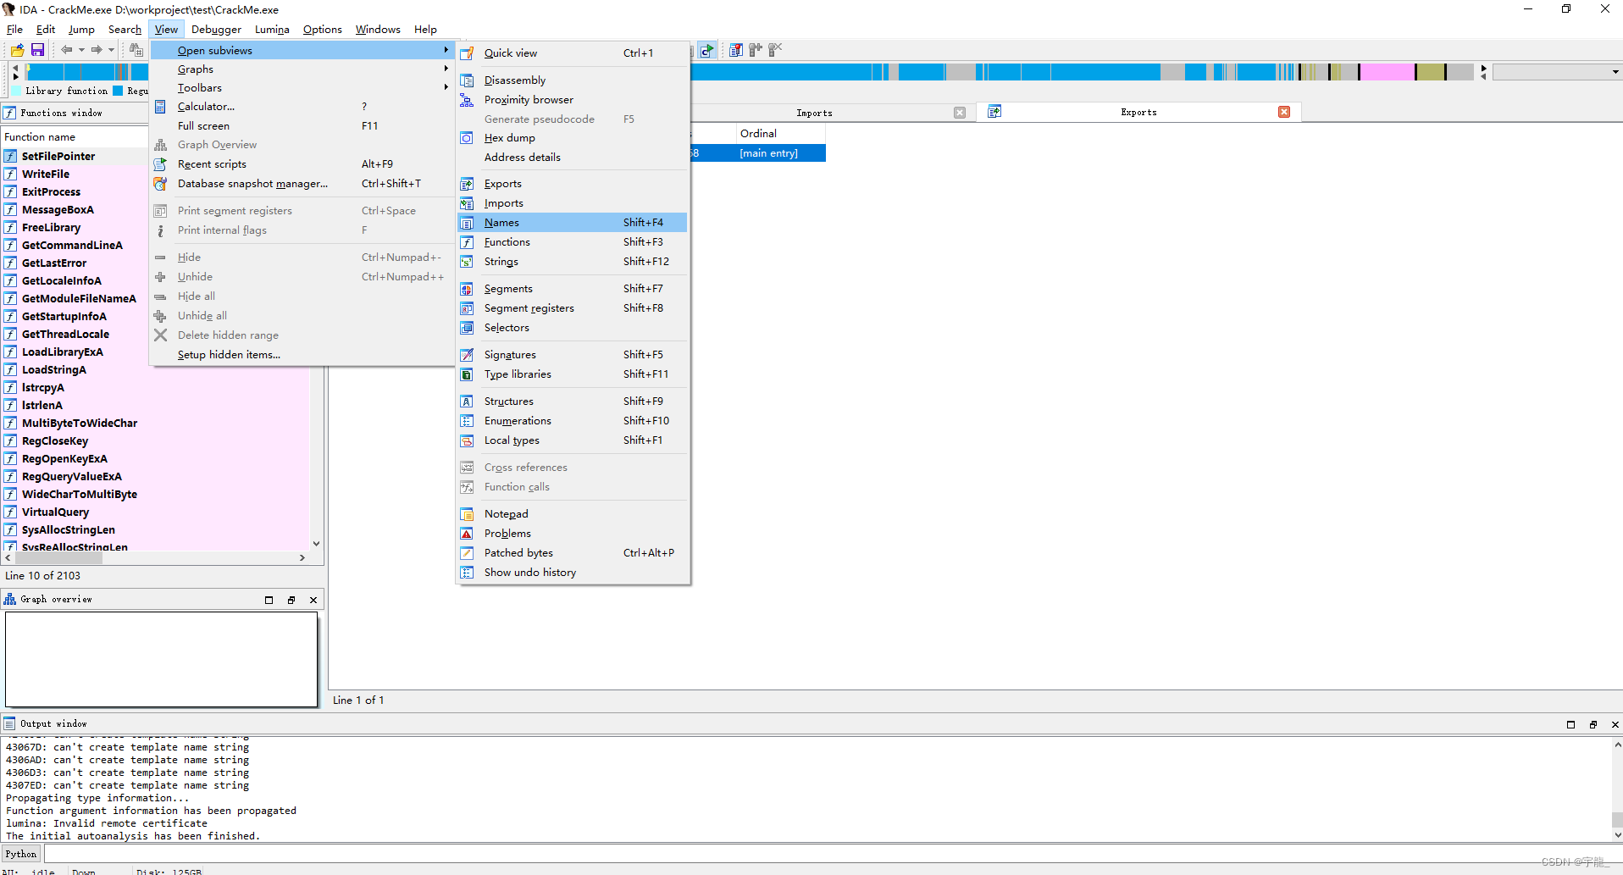The height and width of the screenshot is (875, 1623).
Task: Select Setup hidden items entry
Action: tap(302, 355)
